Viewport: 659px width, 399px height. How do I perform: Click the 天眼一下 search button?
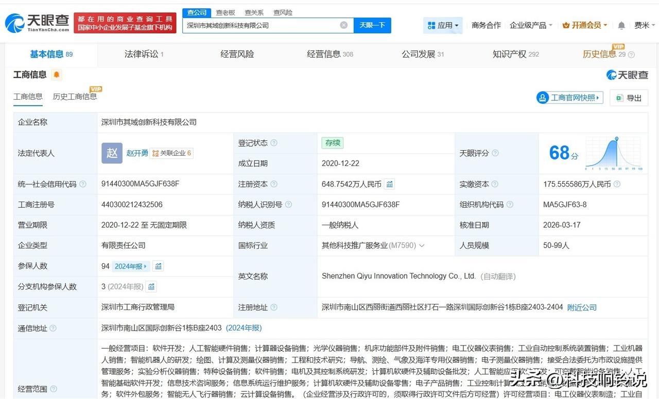tap(372, 25)
